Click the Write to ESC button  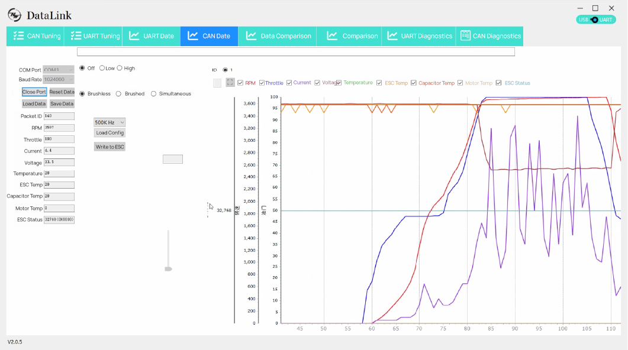[109, 146]
